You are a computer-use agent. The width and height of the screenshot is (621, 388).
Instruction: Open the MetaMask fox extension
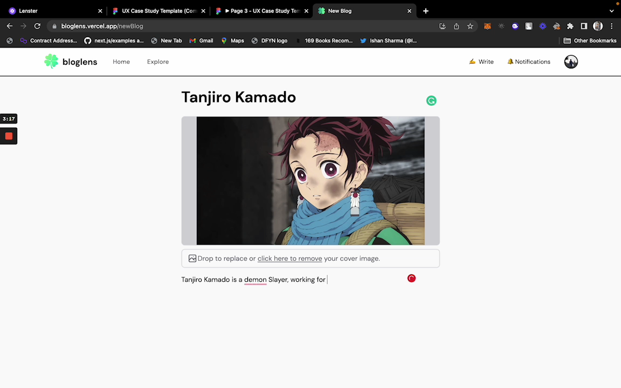[487, 26]
